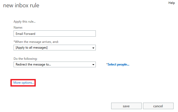Open the Select people link
The width and height of the screenshot is (178, 112).
coord(118,64)
